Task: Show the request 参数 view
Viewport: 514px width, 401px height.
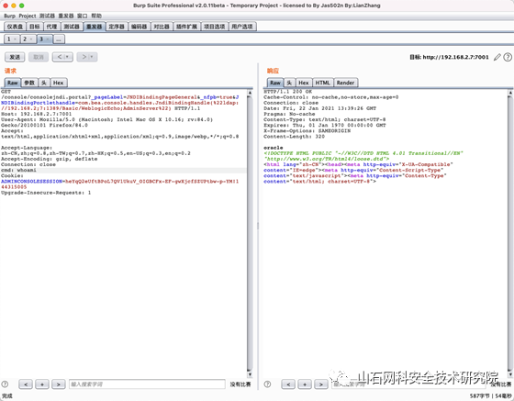Action: tap(29, 83)
